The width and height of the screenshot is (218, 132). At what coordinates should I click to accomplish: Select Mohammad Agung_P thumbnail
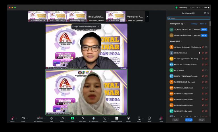coord(77,16)
